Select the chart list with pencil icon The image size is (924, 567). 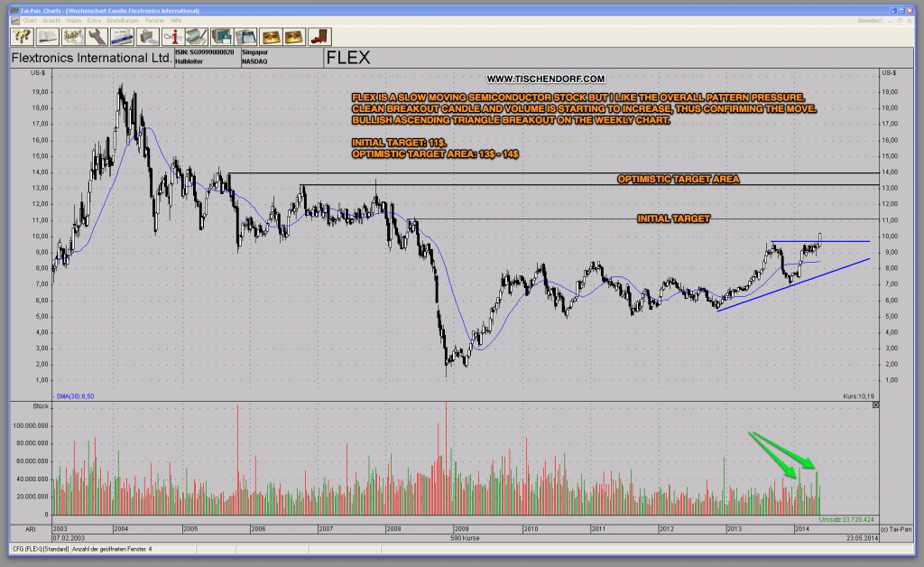pos(196,36)
